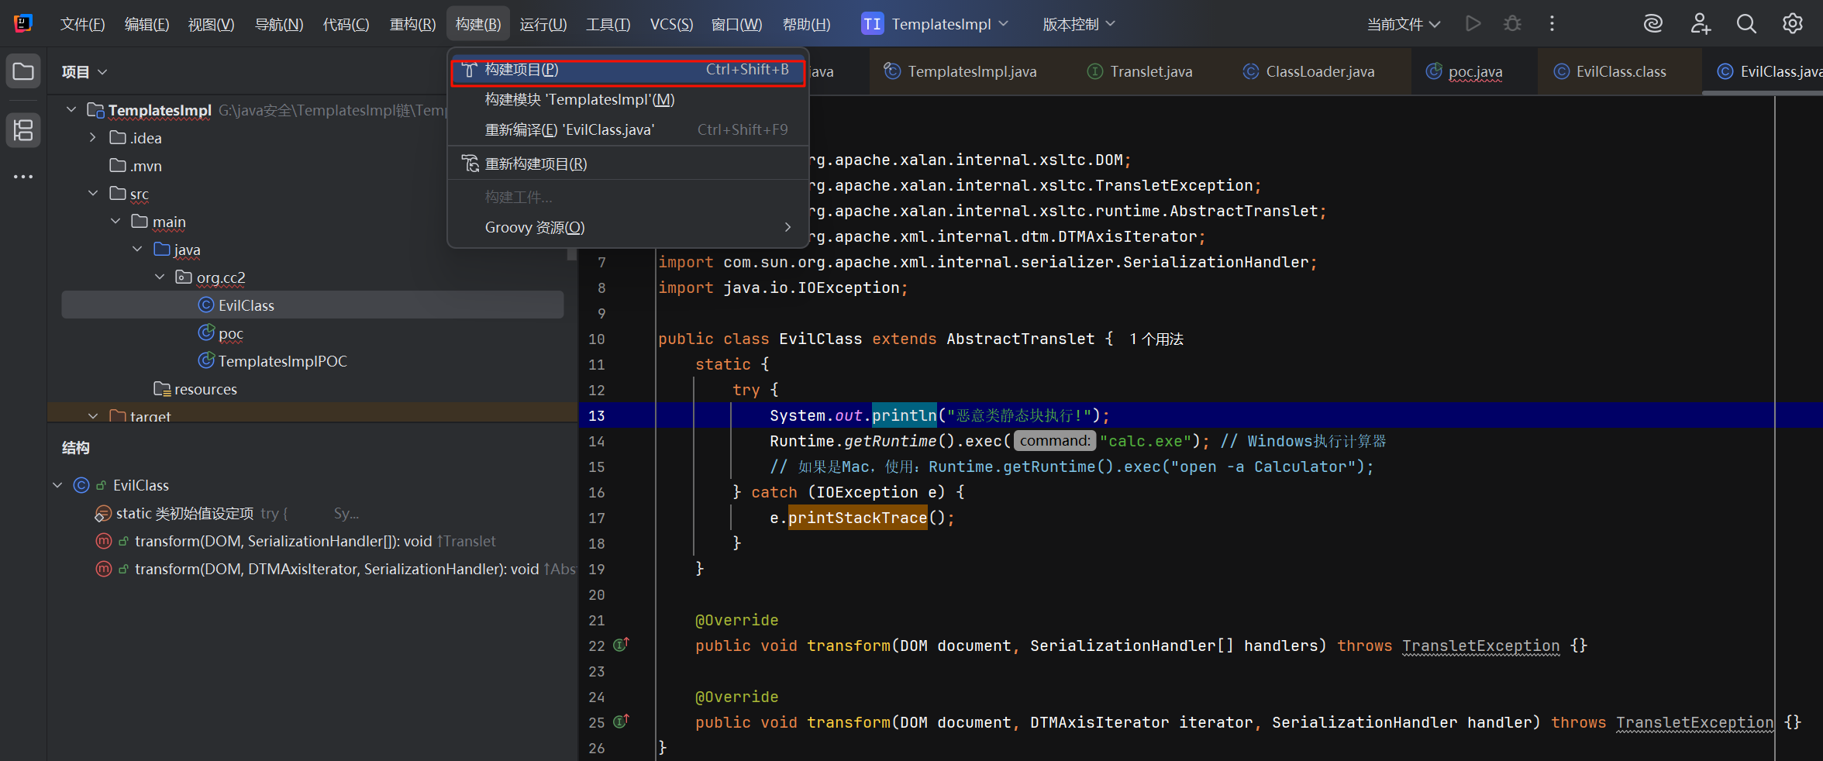Click the hammer icon beside 构建项目
The height and width of the screenshot is (761, 1823).
click(x=469, y=70)
